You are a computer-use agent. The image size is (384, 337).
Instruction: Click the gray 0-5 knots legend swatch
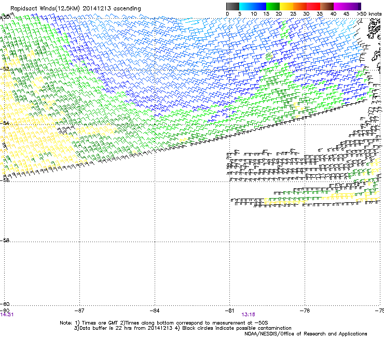point(232,6)
